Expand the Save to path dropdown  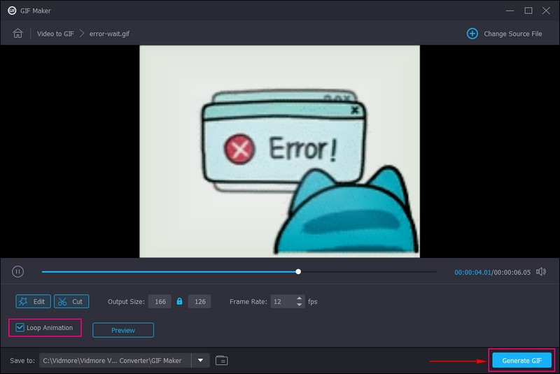pos(200,361)
